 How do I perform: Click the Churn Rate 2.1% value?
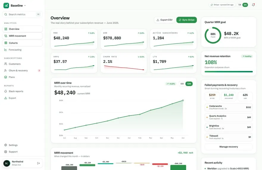107,62
